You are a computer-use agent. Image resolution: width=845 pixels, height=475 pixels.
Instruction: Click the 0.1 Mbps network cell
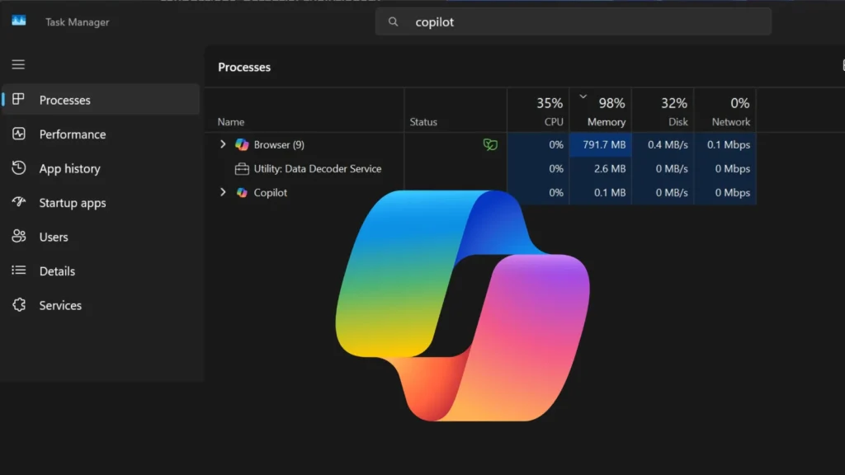coord(725,144)
